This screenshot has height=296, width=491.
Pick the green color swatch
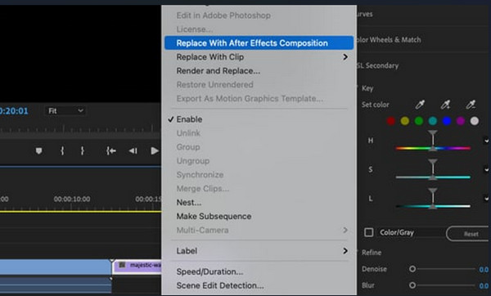pyautogui.click(x=419, y=121)
